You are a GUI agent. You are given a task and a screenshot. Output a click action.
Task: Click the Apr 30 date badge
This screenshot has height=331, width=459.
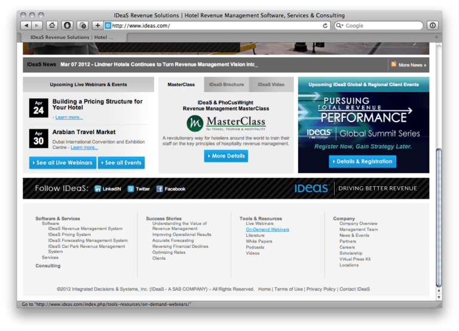coord(39,138)
